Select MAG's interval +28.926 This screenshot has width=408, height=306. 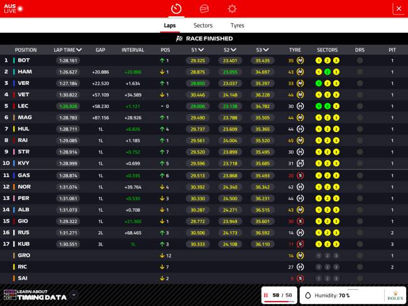point(133,117)
